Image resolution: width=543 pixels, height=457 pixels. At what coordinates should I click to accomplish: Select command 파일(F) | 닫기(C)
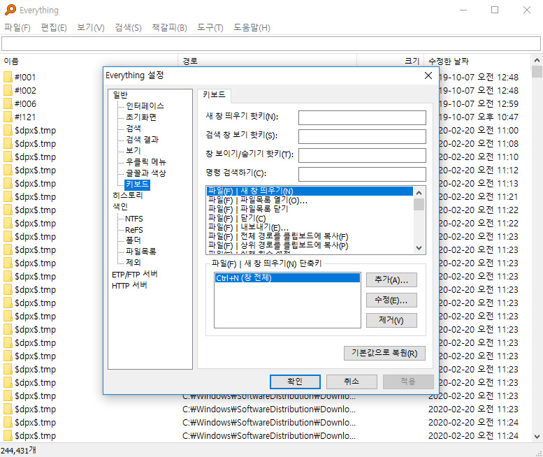[310, 218]
